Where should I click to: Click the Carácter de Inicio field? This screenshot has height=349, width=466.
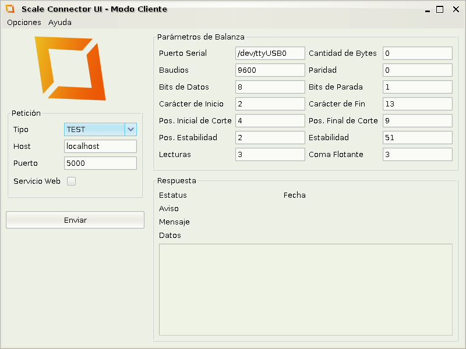tap(270, 104)
